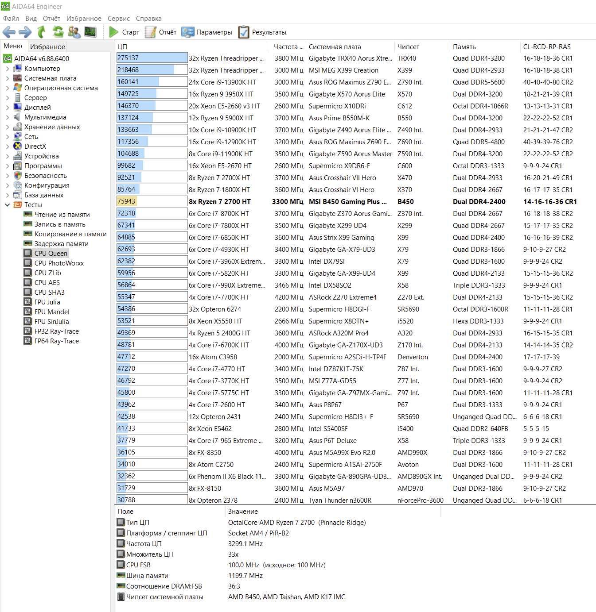Select FP32 Ray-Trace benchmark icon
596x612 pixels.
pyautogui.click(x=28, y=331)
